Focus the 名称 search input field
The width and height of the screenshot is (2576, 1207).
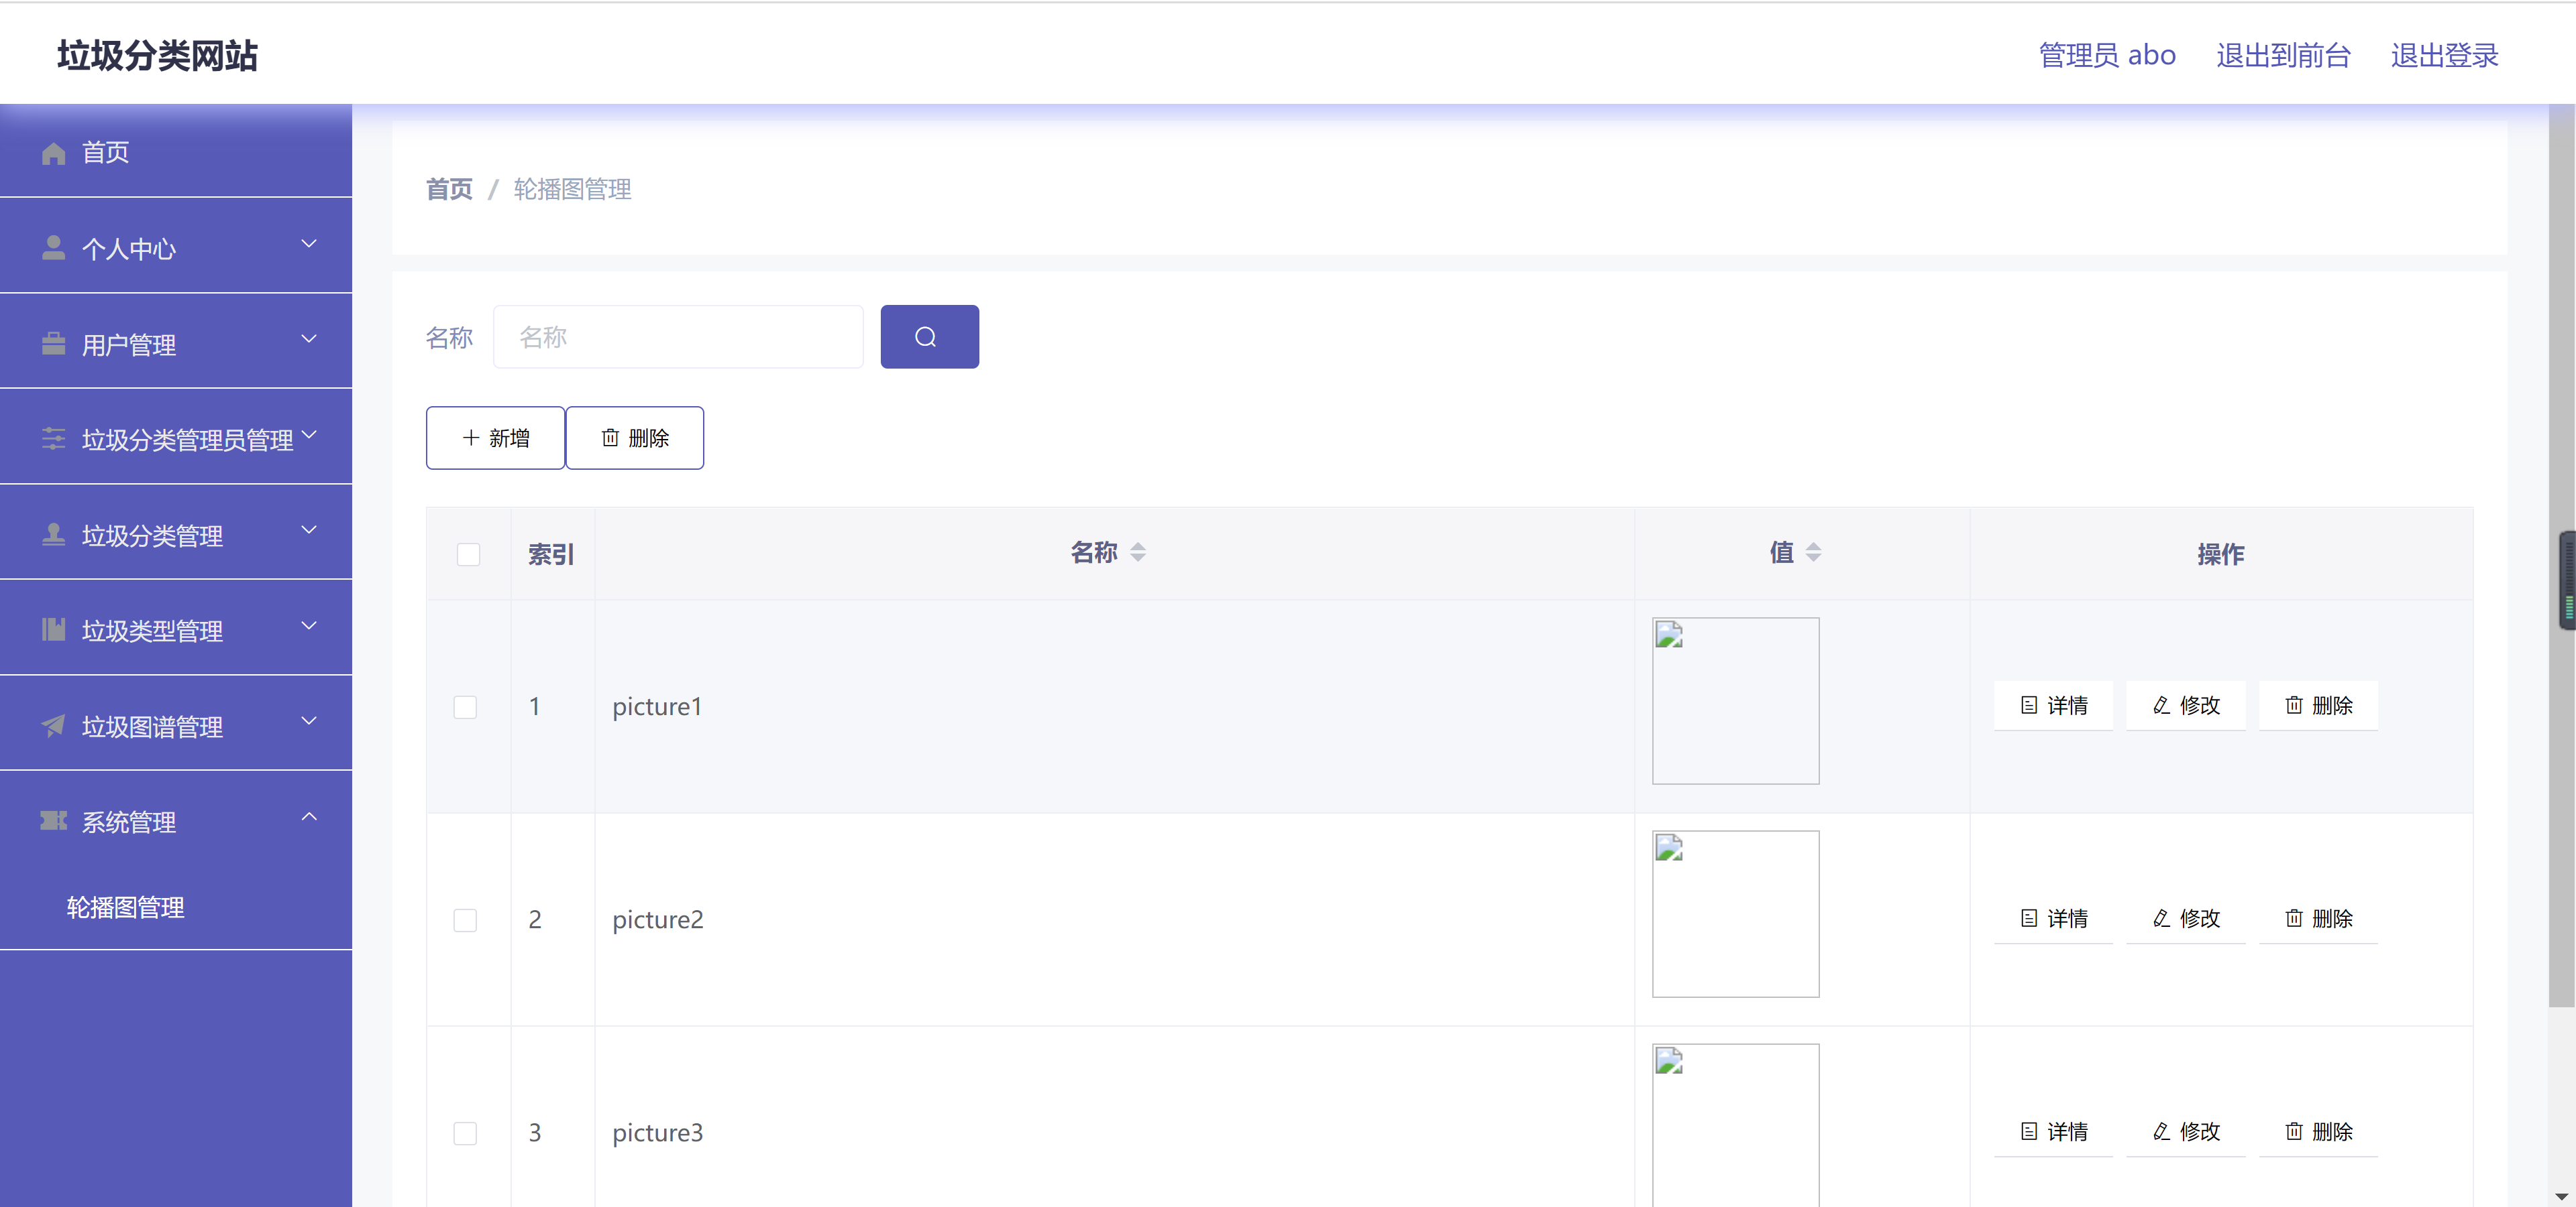pyautogui.click(x=678, y=336)
